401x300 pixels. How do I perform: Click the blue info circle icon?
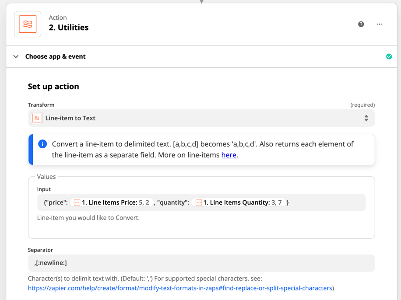click(x=42, y=144)
